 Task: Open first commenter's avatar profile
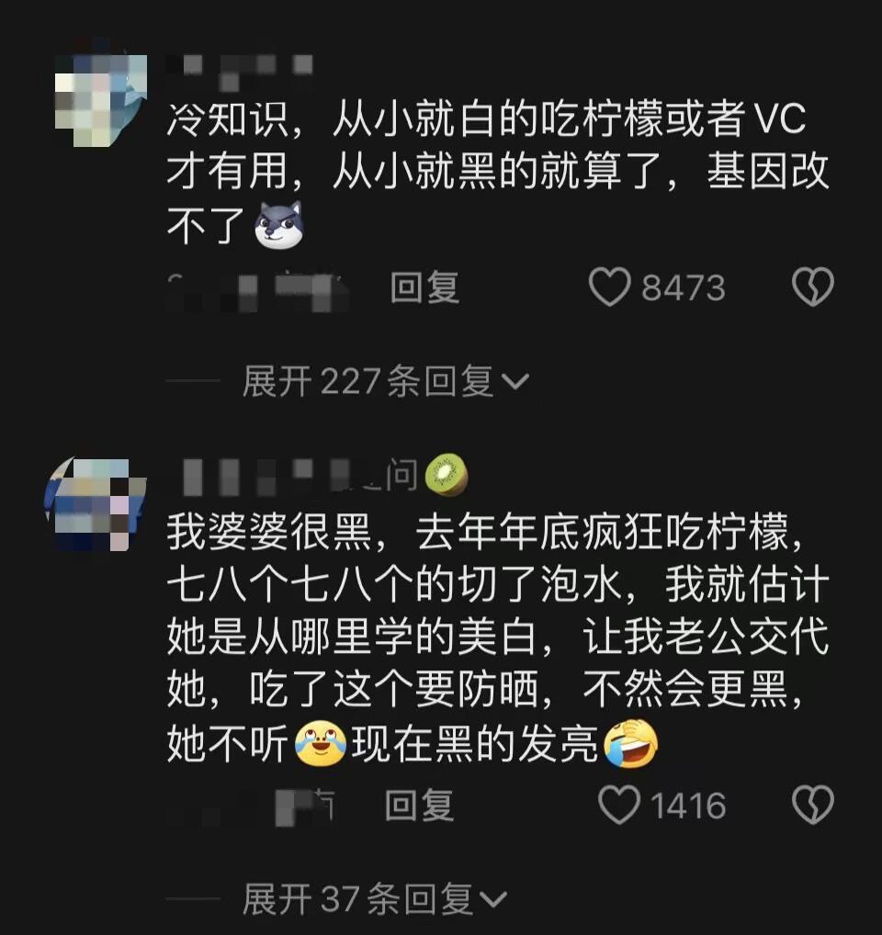pyautogui.click(x=100, y=99)
